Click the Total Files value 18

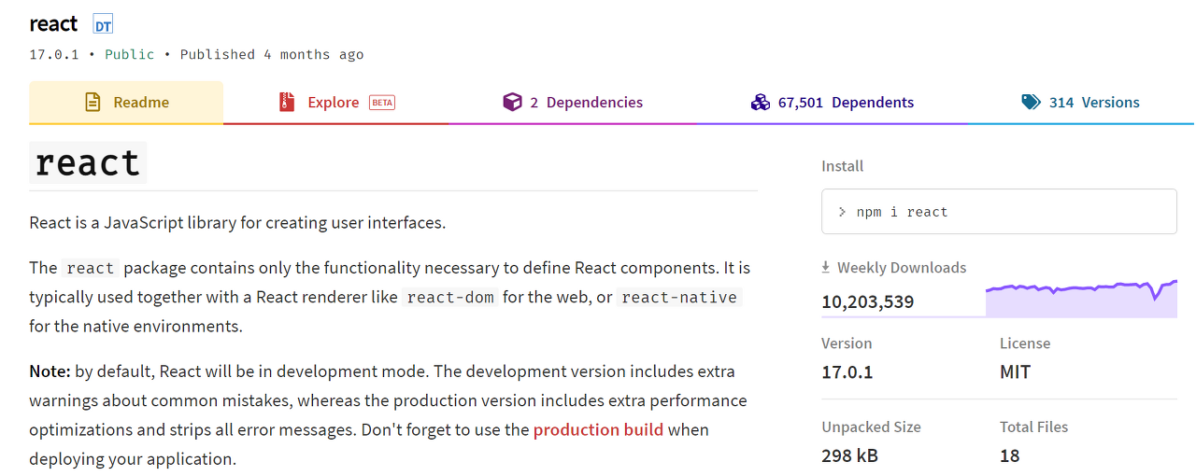point(1010,455)
